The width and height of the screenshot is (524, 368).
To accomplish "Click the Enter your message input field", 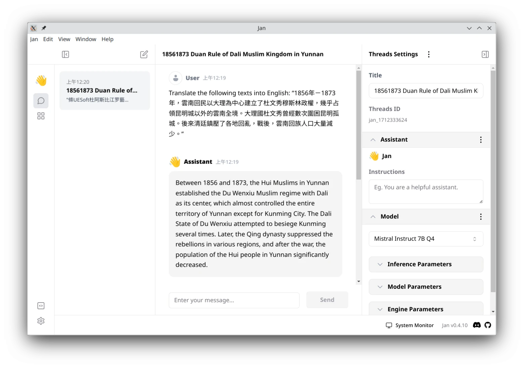I will point(234,300).
